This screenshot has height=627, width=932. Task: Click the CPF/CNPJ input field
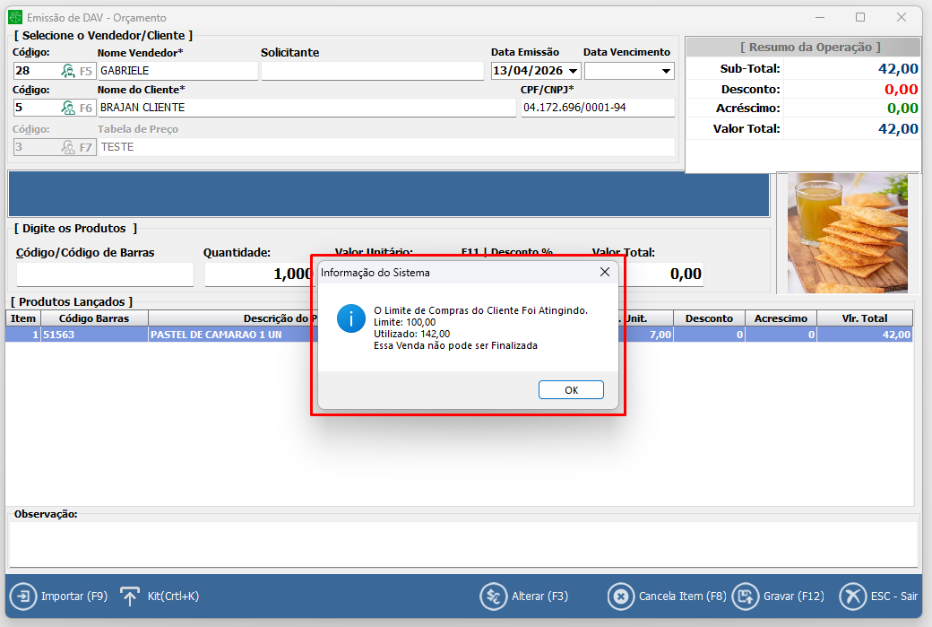[597, 108]
